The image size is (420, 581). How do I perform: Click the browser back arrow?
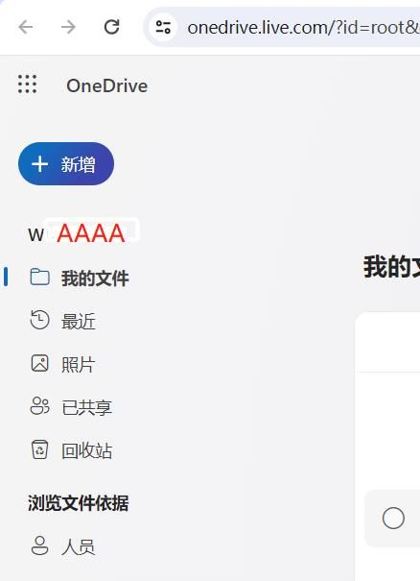pos(26,27)
